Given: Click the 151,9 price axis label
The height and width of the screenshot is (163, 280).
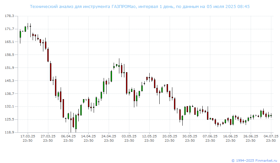Looking at the screenshot, I should [9, 68].
